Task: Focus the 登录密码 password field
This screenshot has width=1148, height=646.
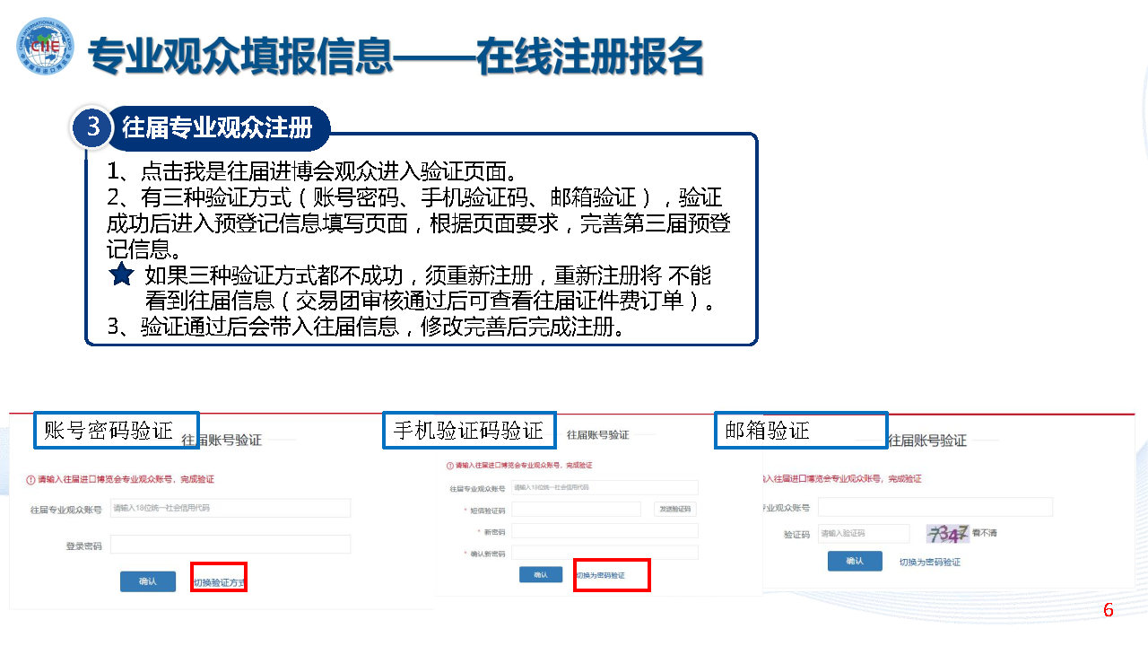Action: (x=230, y=545)
